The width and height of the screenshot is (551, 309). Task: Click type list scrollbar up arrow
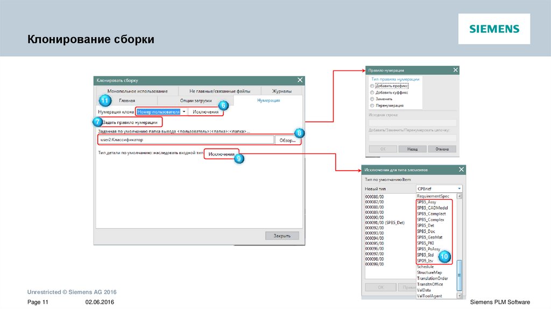tap(460, 196)
